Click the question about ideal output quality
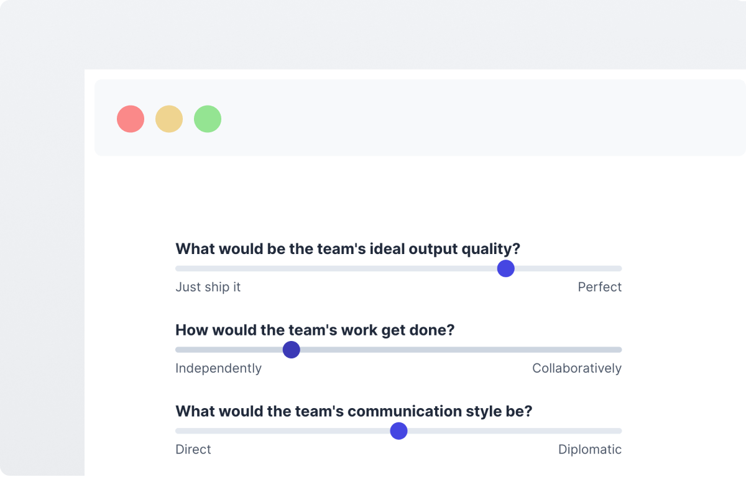Viewport: 746px width, 477px height. pos(348,248)
